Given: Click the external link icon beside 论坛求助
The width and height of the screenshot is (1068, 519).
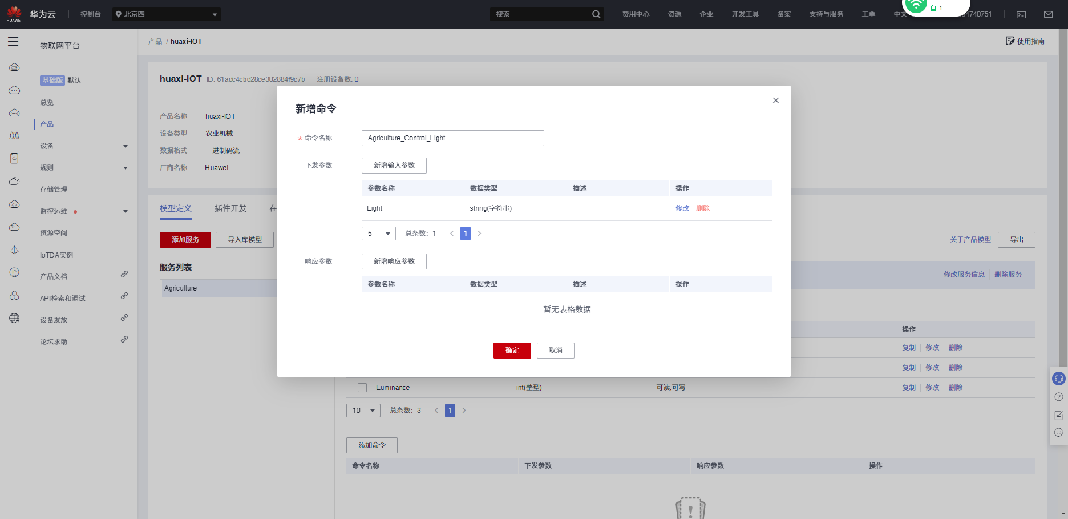Looking at the screenshot, I should pyautogui.click(x=124, y=340).
